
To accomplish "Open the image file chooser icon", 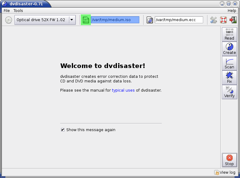I will click(x=86, y=20).
